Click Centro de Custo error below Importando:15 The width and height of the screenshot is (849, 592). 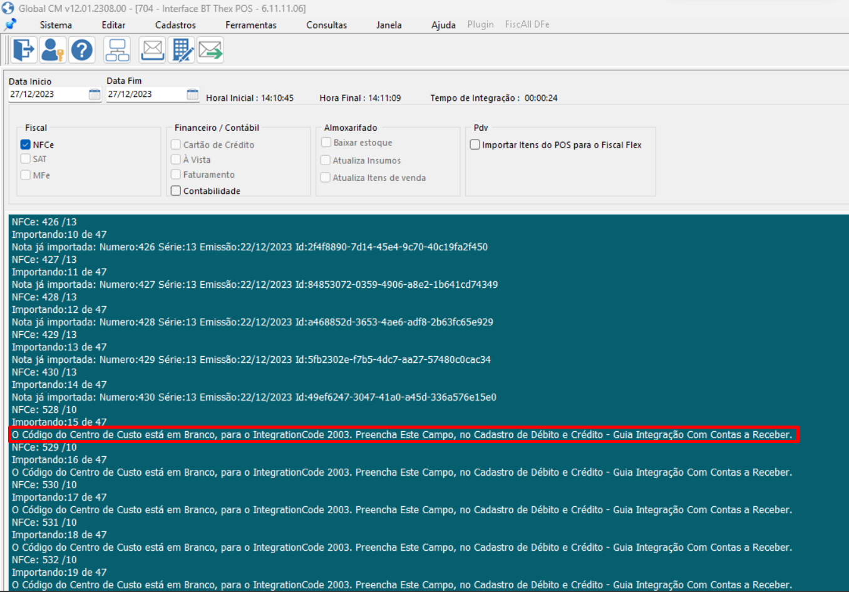click(x=402, y=435)
